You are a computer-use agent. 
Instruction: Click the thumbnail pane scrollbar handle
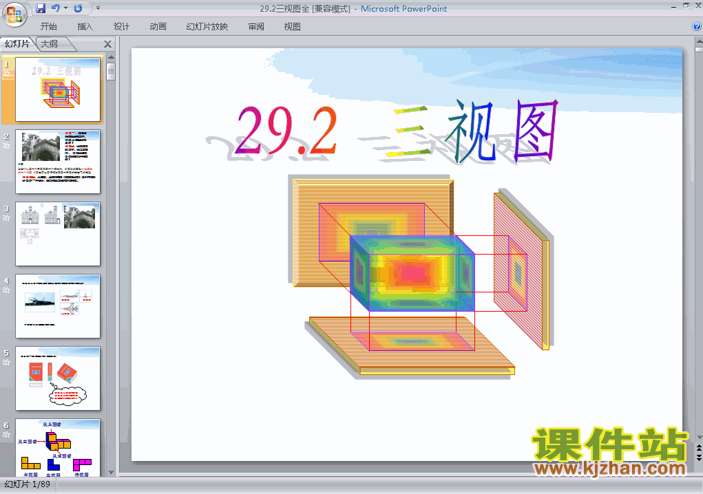[111, 72]
